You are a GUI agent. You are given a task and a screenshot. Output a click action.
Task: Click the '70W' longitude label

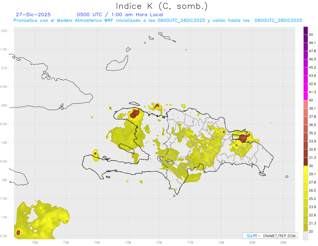coord(221,242)
